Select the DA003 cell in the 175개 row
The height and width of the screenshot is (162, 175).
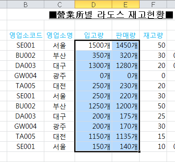pos(26,116)
